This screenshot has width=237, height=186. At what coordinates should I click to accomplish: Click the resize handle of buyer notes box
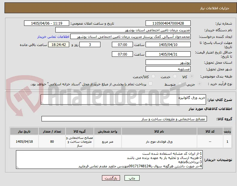point(17,167)
